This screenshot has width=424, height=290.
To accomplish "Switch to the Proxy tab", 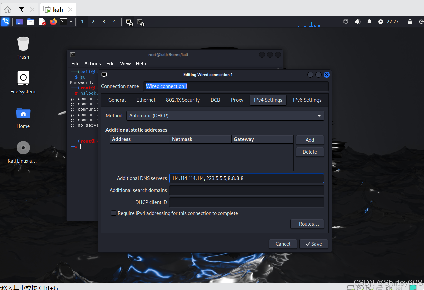I will pyautogui.click(x=237, y=100).
